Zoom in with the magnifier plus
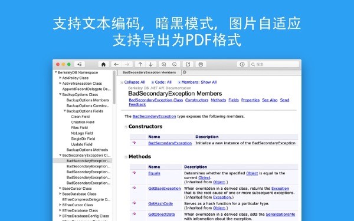 click(x=164, y=64)
